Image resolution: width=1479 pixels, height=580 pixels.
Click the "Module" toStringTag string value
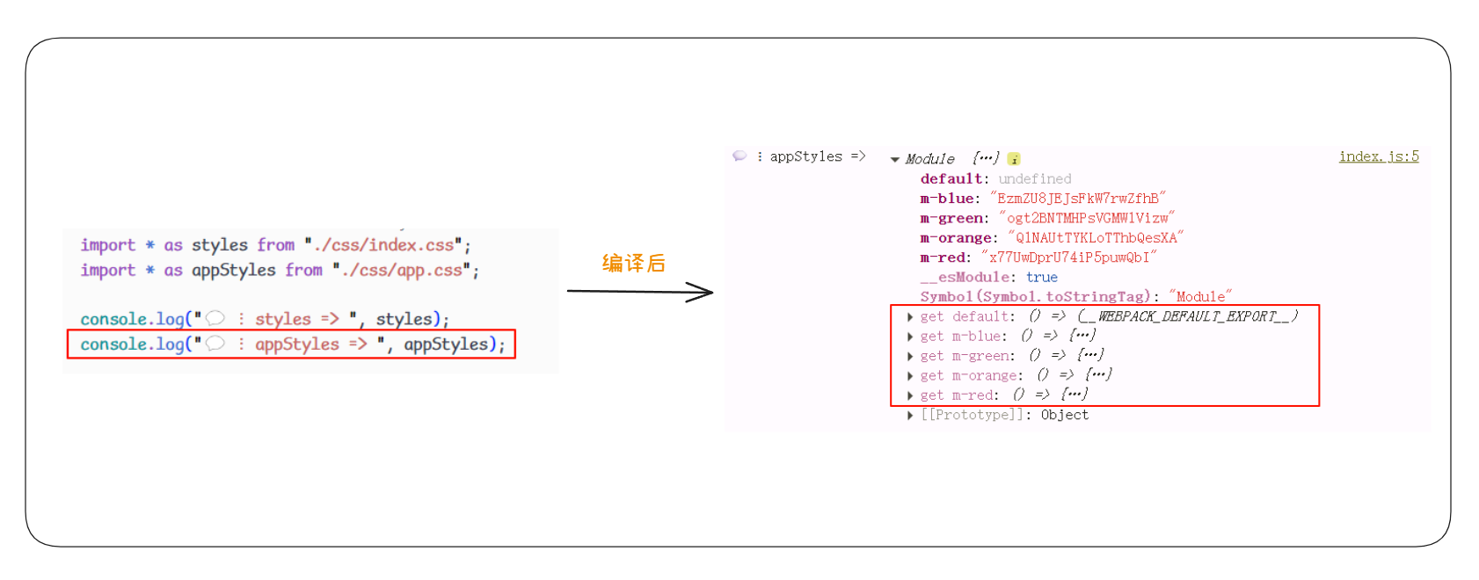point(1200,297)
